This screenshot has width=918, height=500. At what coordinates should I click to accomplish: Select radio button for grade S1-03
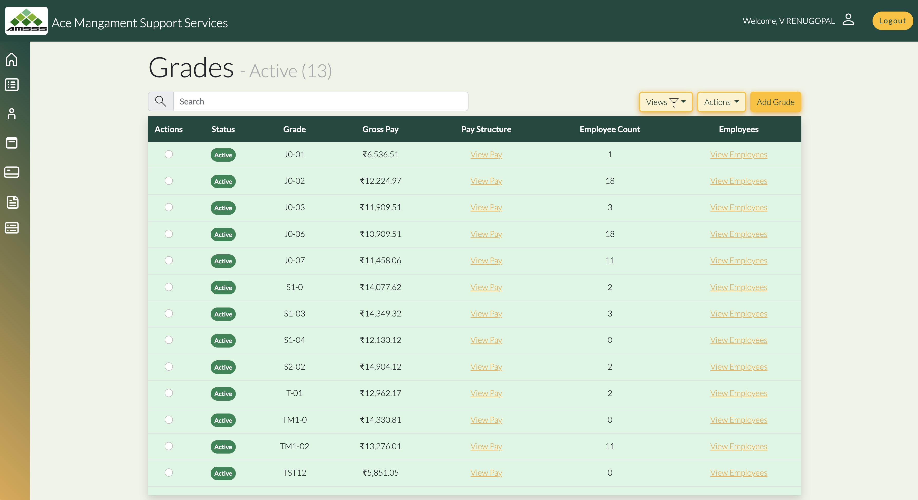168,313
